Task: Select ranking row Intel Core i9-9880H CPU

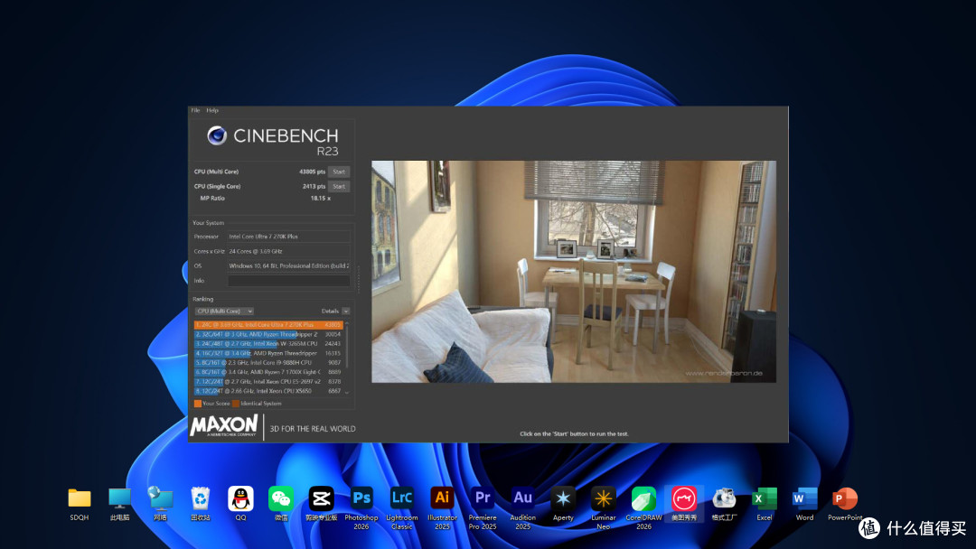Action: [x=268, y=362]
